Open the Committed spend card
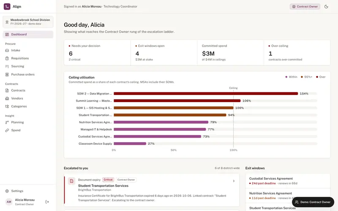This screenshot has height=211, width=338. pos(230,53)
